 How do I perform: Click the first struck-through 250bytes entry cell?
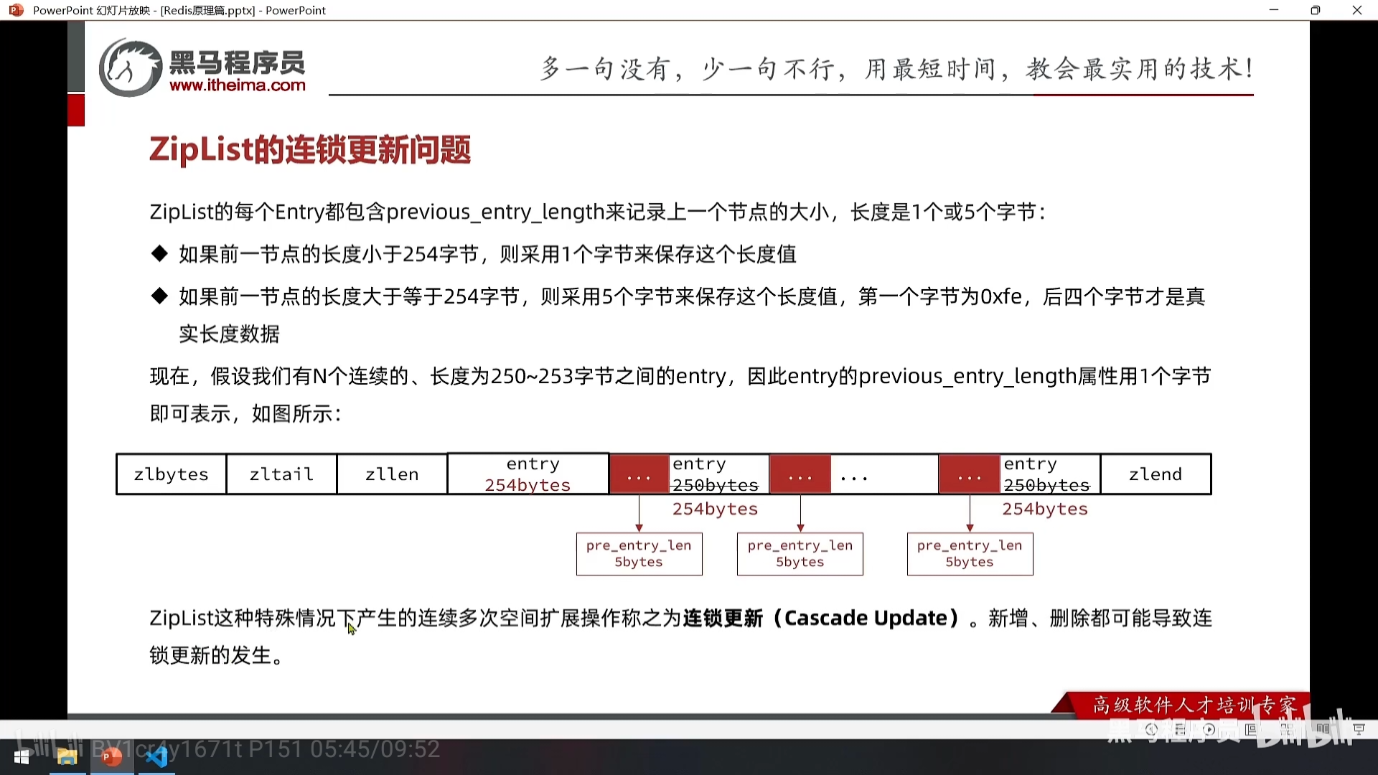coord(719,474)
